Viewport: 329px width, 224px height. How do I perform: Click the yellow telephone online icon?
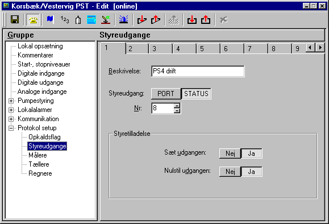point(33,20)
